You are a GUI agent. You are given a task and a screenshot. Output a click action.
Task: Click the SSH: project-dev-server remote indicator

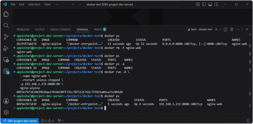[20, 121]
